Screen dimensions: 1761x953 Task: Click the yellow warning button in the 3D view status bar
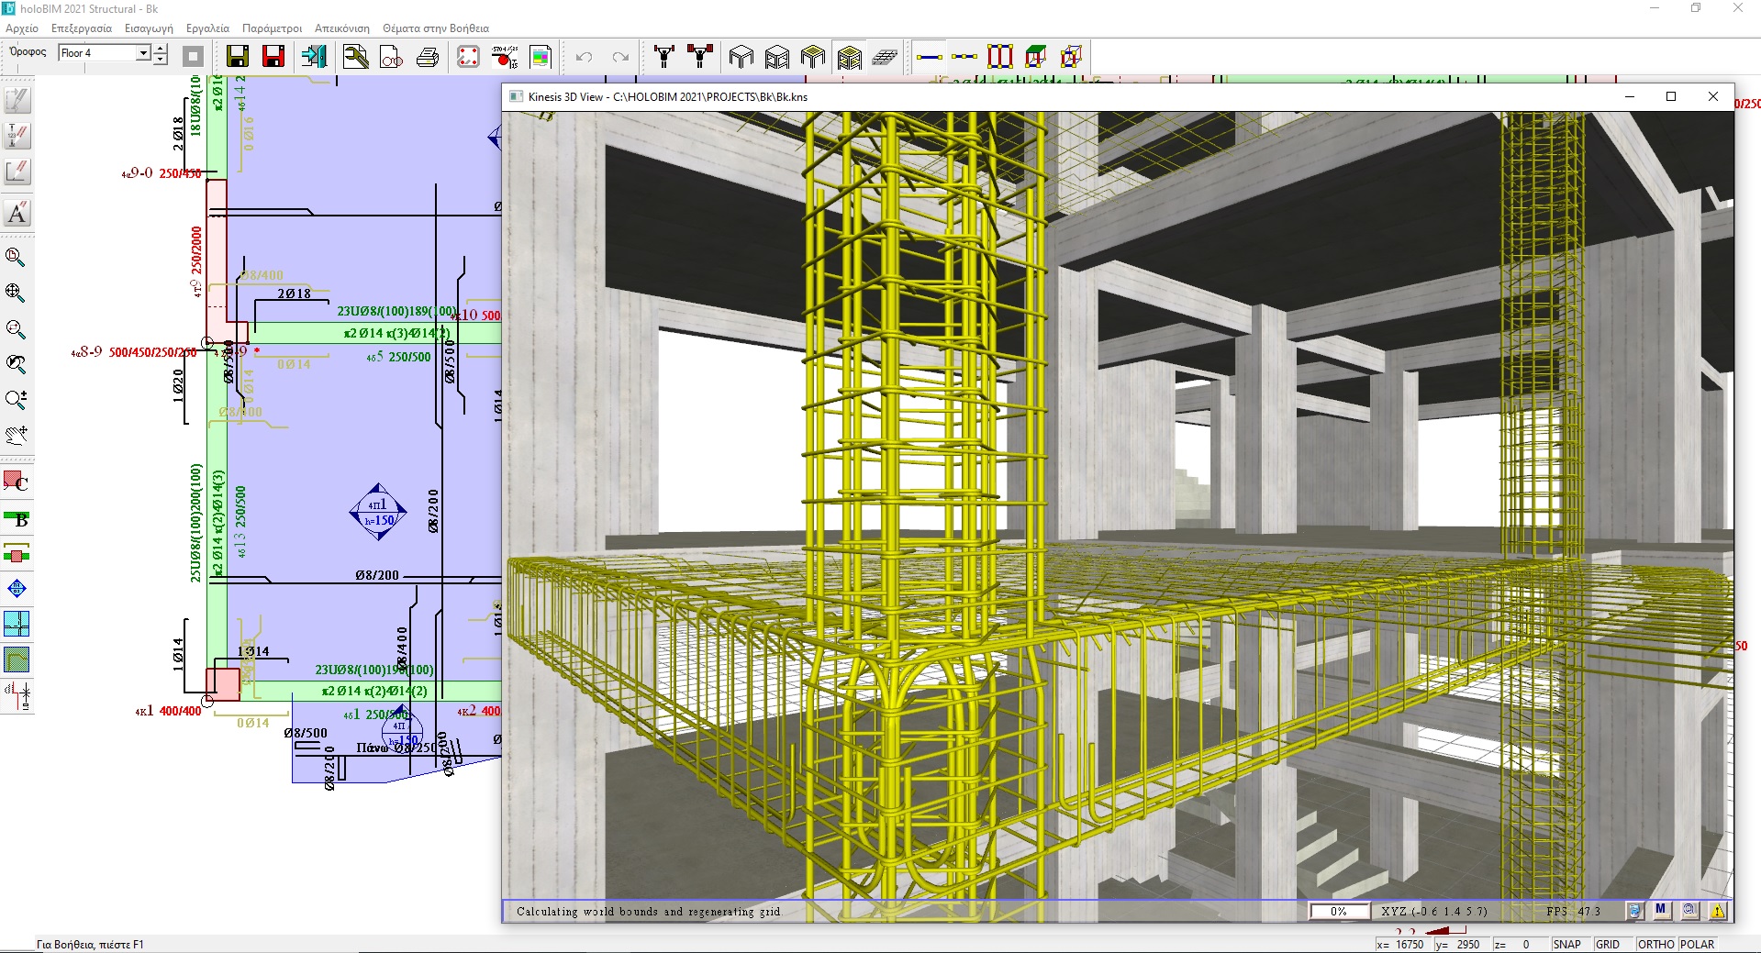(1718, 911)
